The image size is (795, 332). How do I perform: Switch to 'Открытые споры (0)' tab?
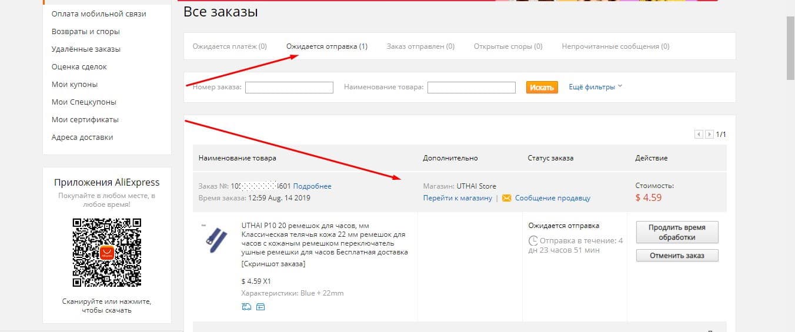tap(508, 46)
